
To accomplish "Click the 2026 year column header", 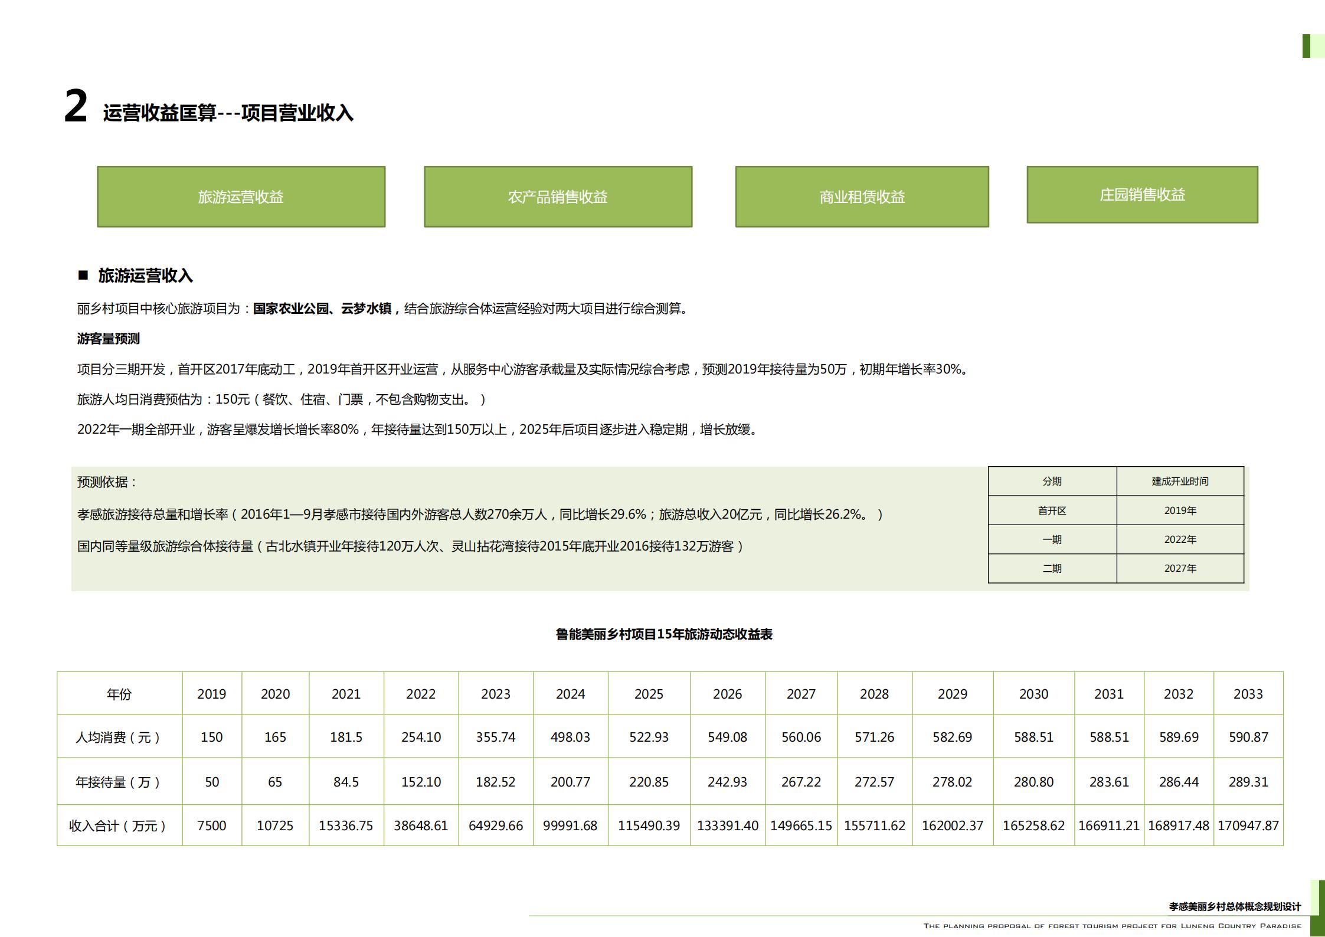I will 728,693.
